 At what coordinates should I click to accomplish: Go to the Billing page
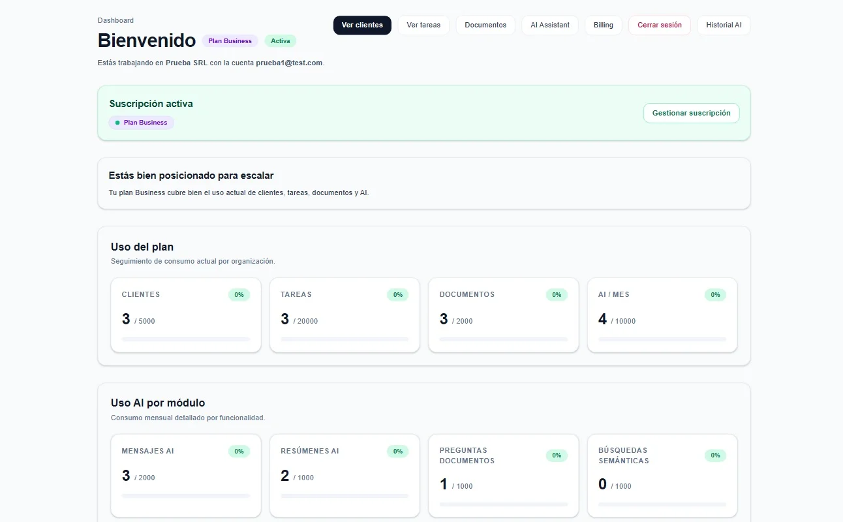pos(603,25)
